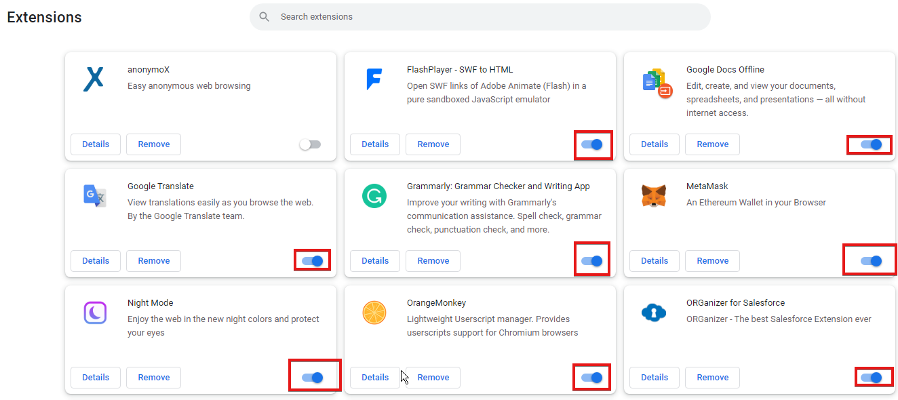Click the Google Docs Offline icon
Viewport: 898px width, 400px height.
tap(657, 83)
